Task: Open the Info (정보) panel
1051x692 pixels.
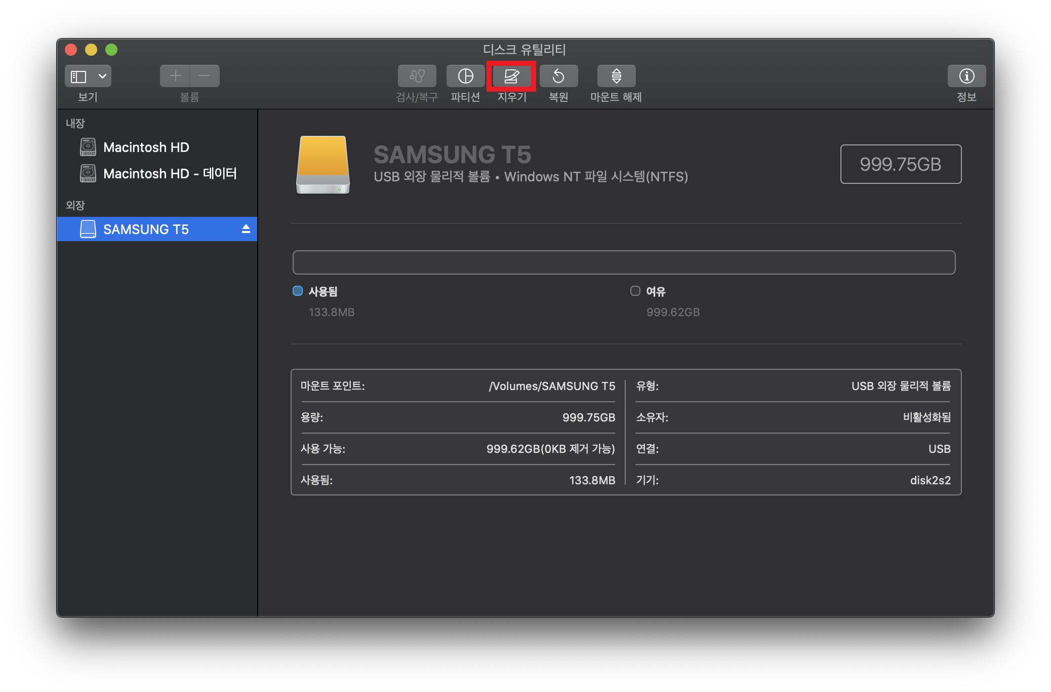Action: [x=966, y=76]
